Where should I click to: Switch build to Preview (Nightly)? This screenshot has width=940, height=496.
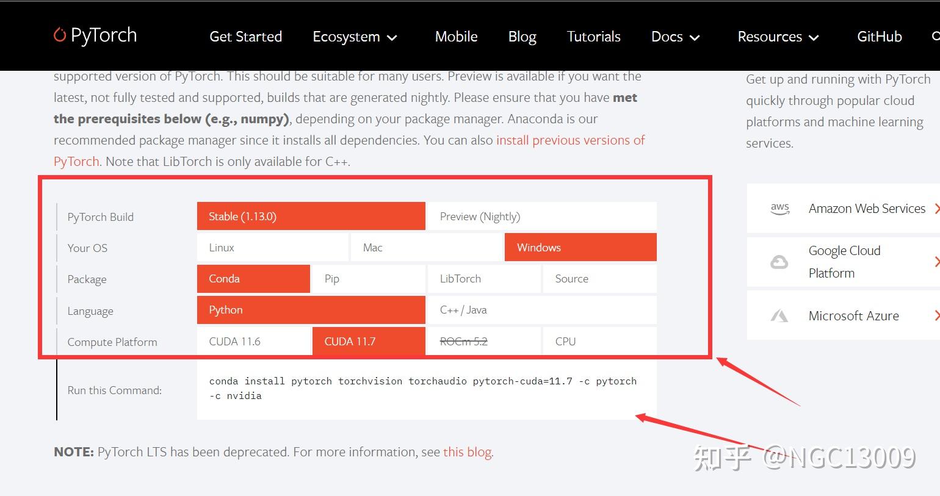tap(541, 217)
